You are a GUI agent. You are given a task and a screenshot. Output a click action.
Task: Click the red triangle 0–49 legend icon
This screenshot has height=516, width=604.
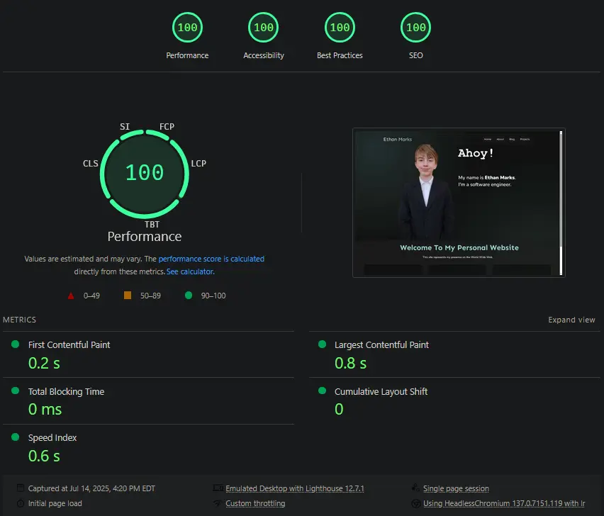[x=71, y=296]
